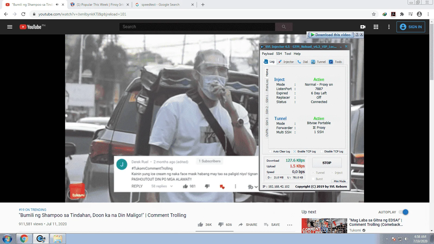Open the MainLog vertical tab
Viewport: 434px width, 244px height.
[x=267, y=85]
